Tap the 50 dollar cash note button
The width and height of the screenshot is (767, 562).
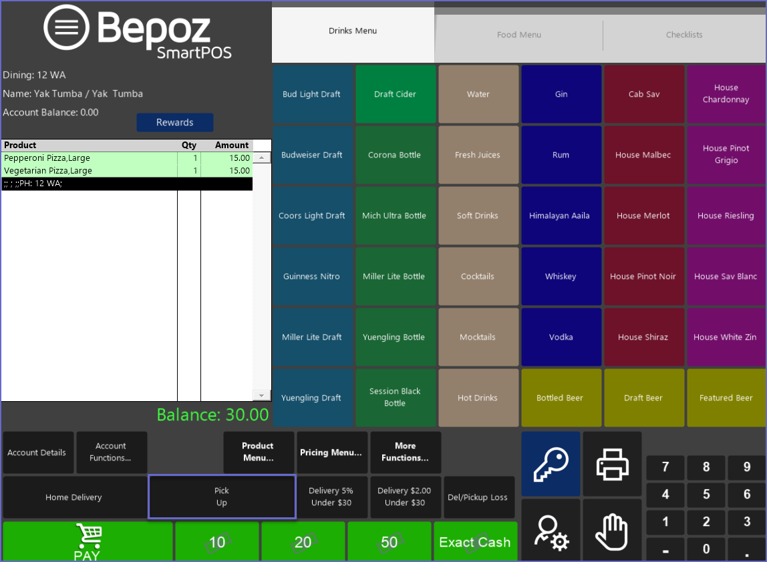pos(389,542)
